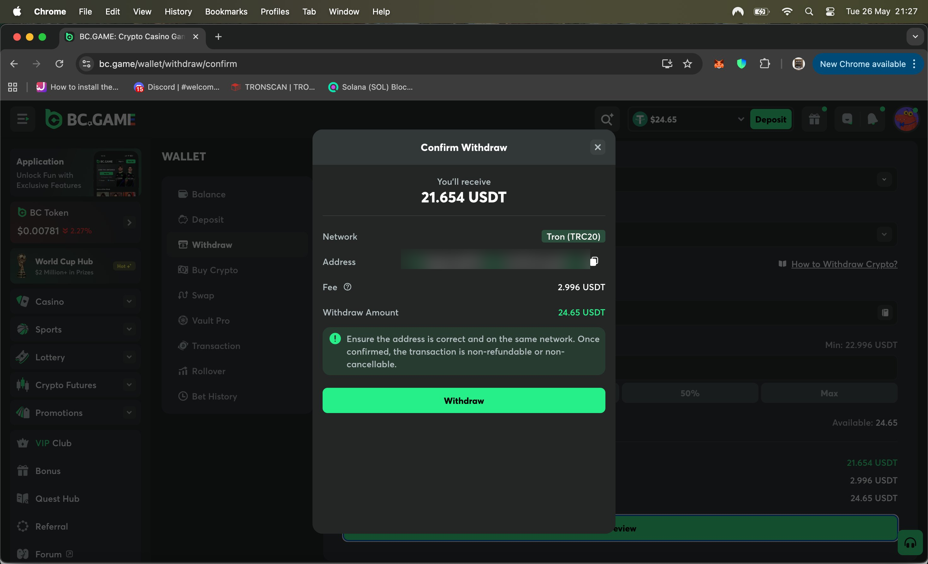The height and width of the screenshot is (564, 928).
Task: Select Vault Pro in the wallet menu
Action: 237,321
